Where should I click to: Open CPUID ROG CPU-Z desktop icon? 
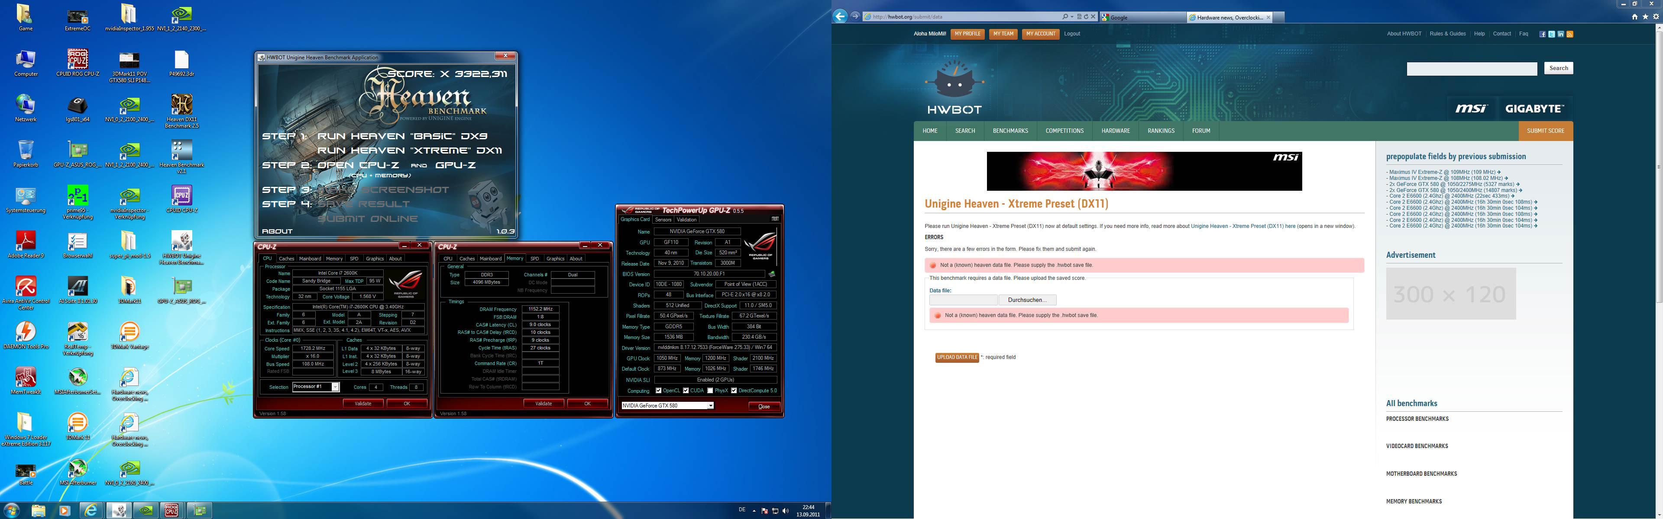(78, 63)
